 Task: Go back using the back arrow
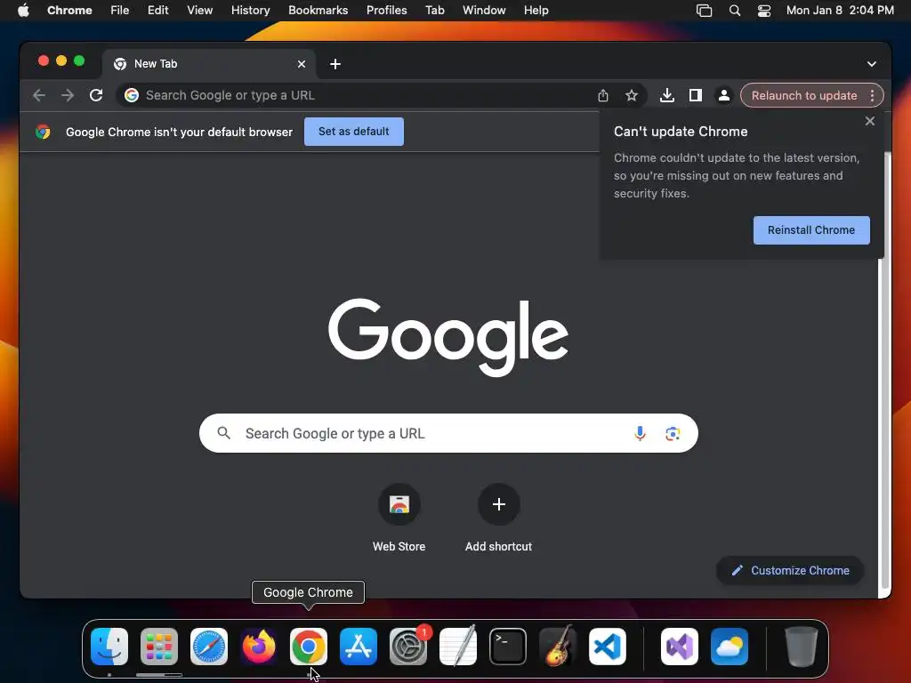click(x=39, y=95)
